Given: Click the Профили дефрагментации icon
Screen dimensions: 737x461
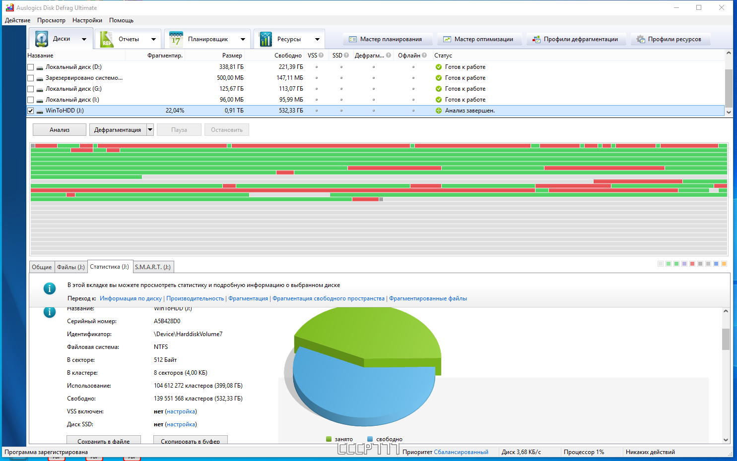Looking at the screenshot, I should pos(536,39).
